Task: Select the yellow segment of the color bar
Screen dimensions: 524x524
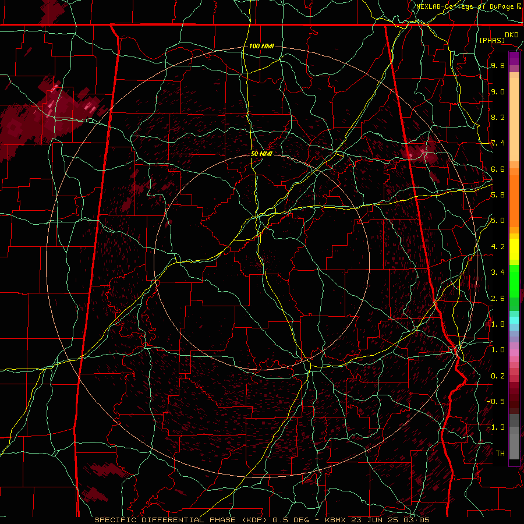Action: (x=514, y=249)
